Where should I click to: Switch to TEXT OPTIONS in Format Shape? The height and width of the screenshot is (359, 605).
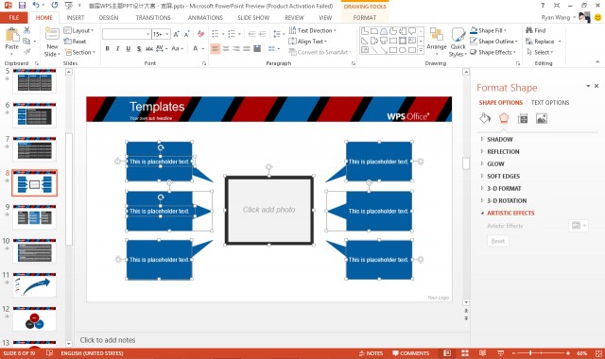[550, 103]
